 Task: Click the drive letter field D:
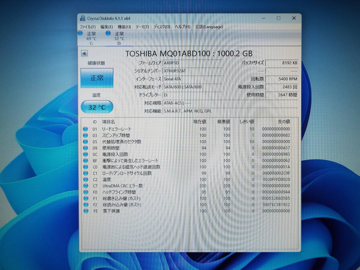[x=192, y=95]
